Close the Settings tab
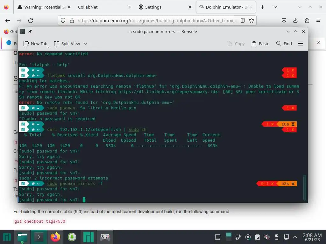Screen dimensions: 326x244 pos(190,7)
